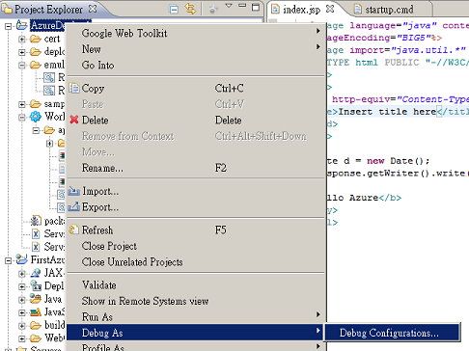
Task: Choose Refresh from context menu
Action: click(196, 230)
